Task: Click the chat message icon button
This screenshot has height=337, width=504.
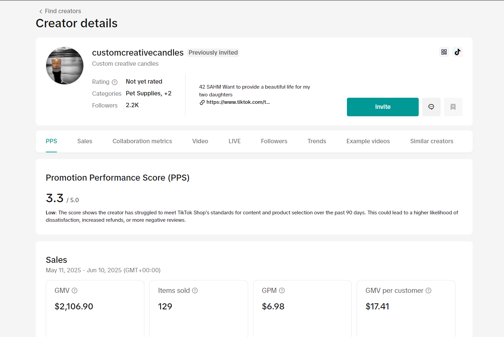Action: [431, 107]
